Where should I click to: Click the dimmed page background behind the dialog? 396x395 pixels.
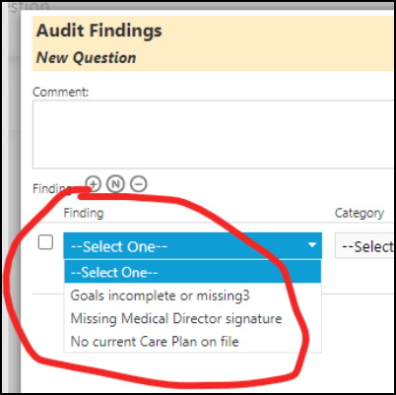(x=10, y=197)
